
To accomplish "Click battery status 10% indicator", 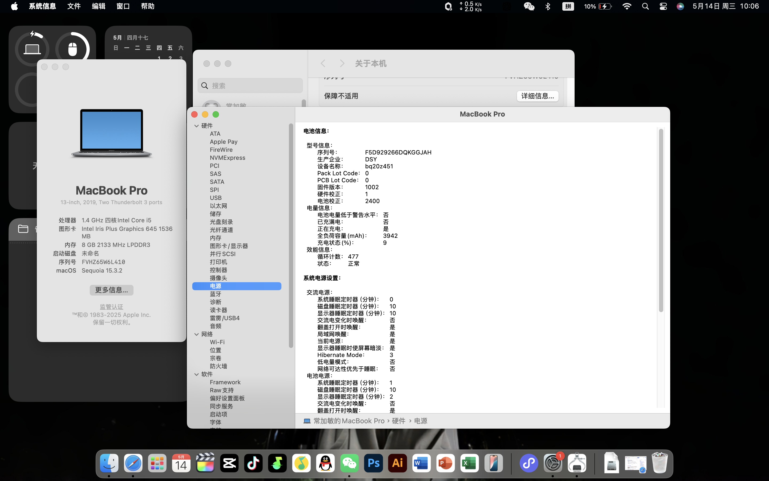I will click(598, 6).
